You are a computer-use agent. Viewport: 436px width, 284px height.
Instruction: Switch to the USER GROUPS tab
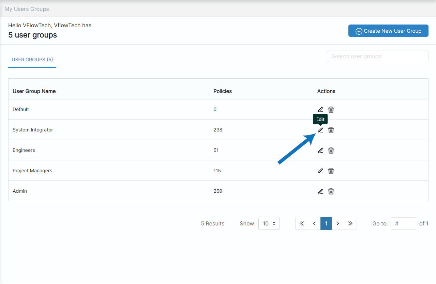coord(32,59)
